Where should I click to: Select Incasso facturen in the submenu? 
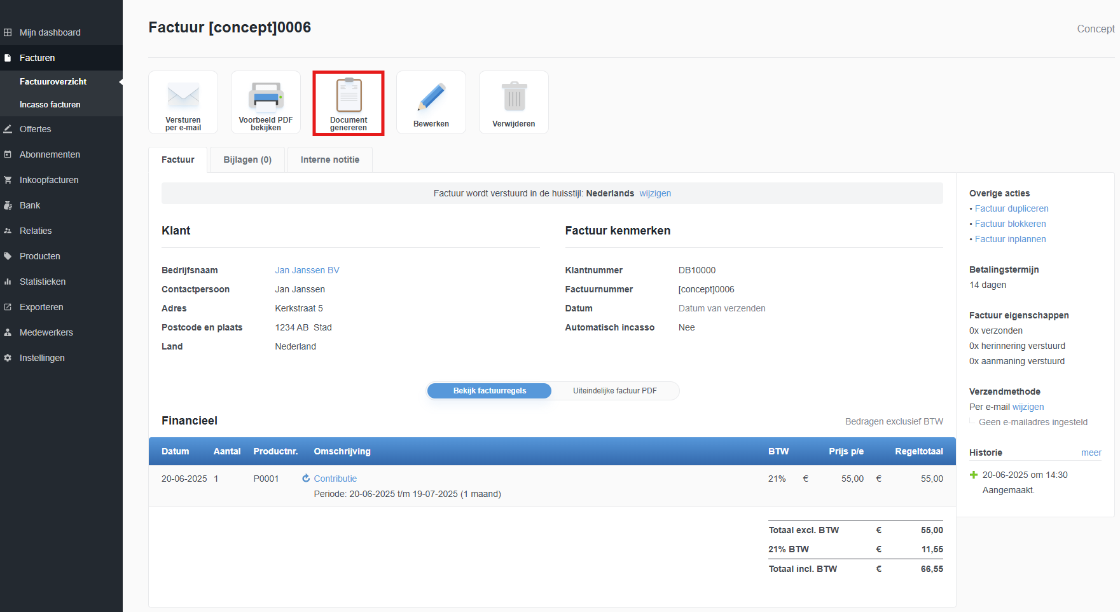click(50, 105)
